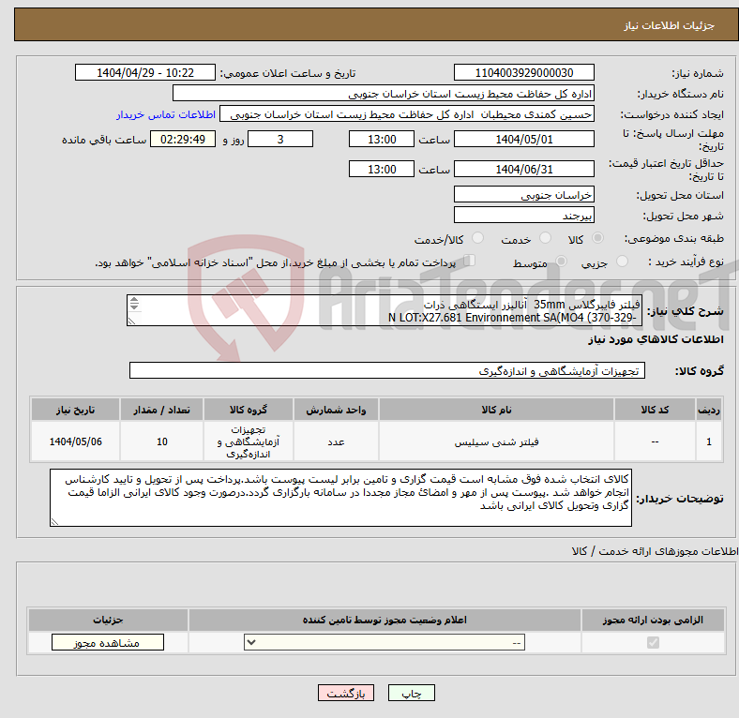
Task: Open the license status dropdown
Action: click(385, 642)
